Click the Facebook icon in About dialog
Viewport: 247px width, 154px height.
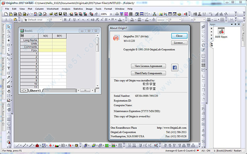[x=175, y=68]
